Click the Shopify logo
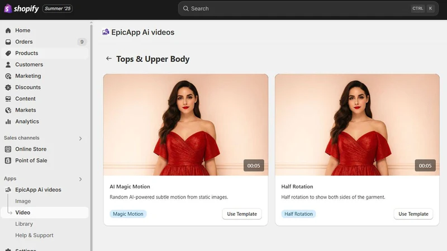 pyautogui.click(x=21, y=8)
